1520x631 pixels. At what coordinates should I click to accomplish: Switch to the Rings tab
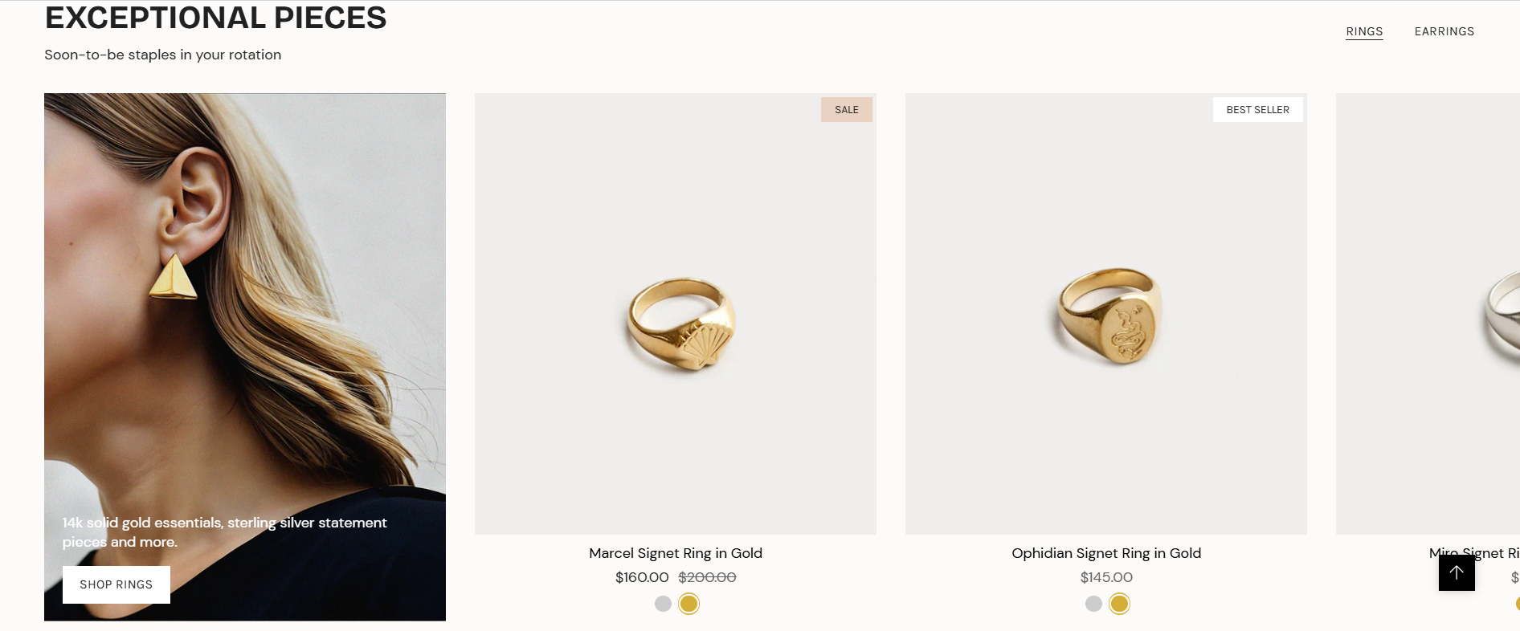1364,31
